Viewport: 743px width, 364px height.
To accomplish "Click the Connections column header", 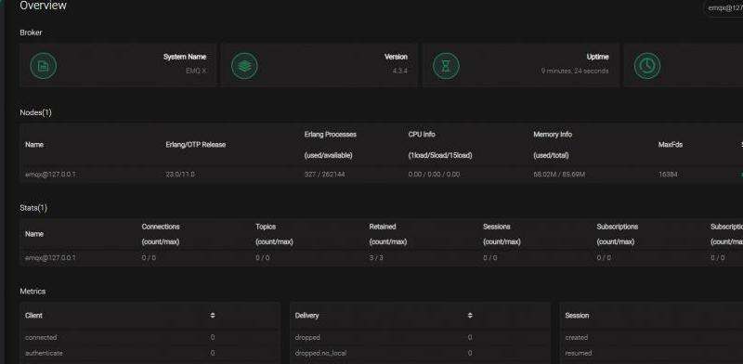I will [x=161, y=234].
